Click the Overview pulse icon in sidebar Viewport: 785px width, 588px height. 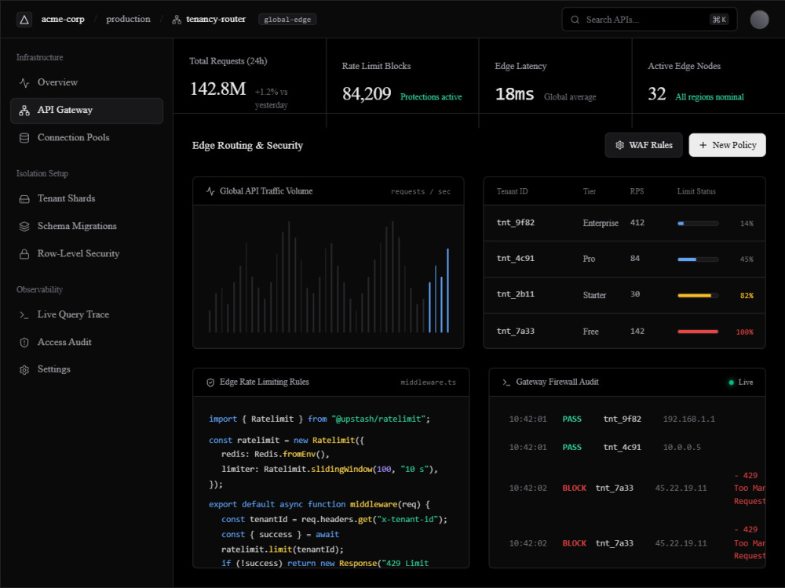[x=24, y=82]
